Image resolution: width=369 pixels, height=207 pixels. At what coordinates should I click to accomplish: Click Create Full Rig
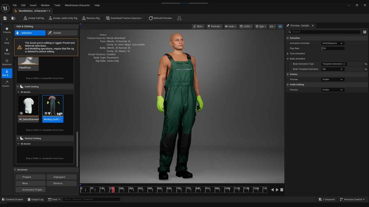33,18
